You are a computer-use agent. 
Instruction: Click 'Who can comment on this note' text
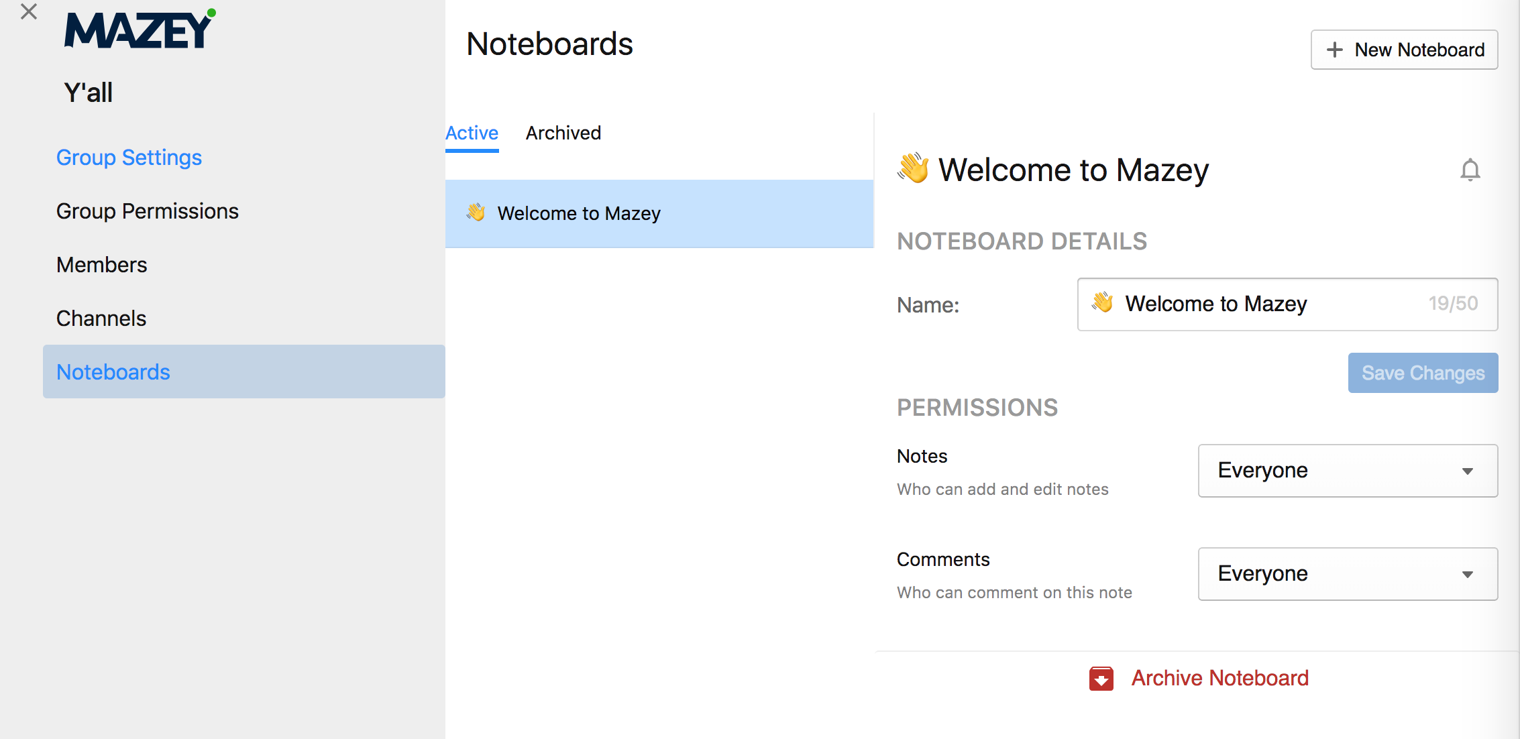click(1014, 593)
